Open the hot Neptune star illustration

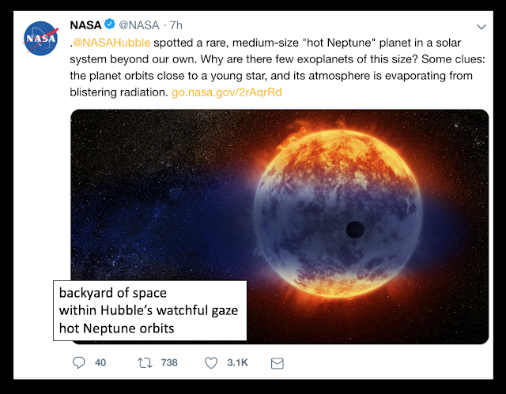279,227
